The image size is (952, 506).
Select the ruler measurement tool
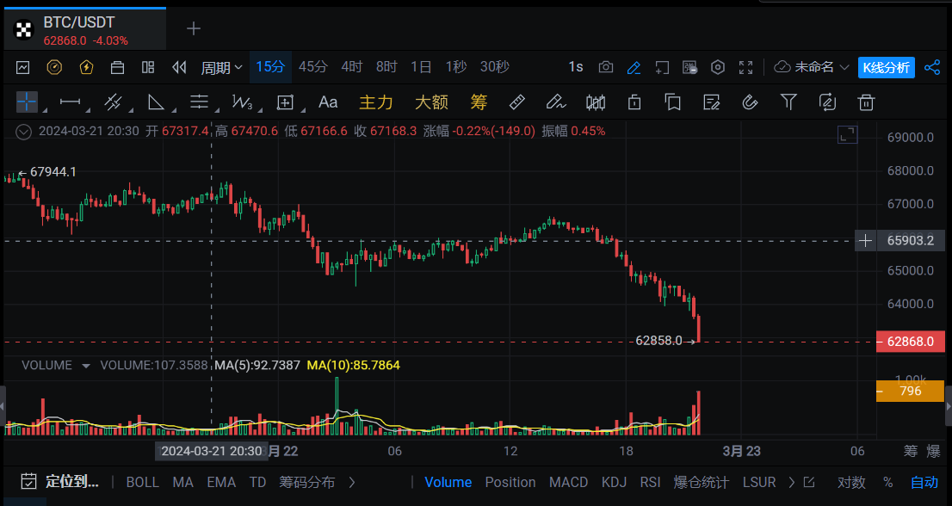(x=516, y=102)
